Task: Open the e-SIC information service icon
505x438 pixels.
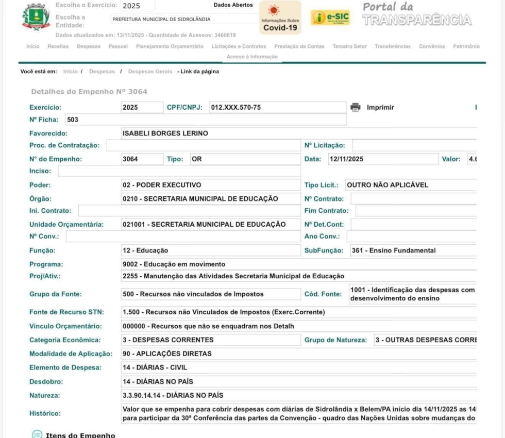Action: [x=330, y=18]
